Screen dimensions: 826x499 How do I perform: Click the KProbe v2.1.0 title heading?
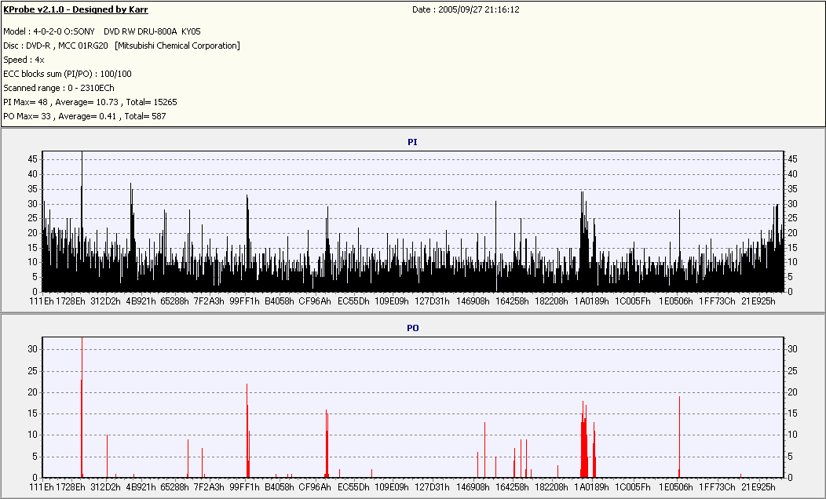coord(75,9)
